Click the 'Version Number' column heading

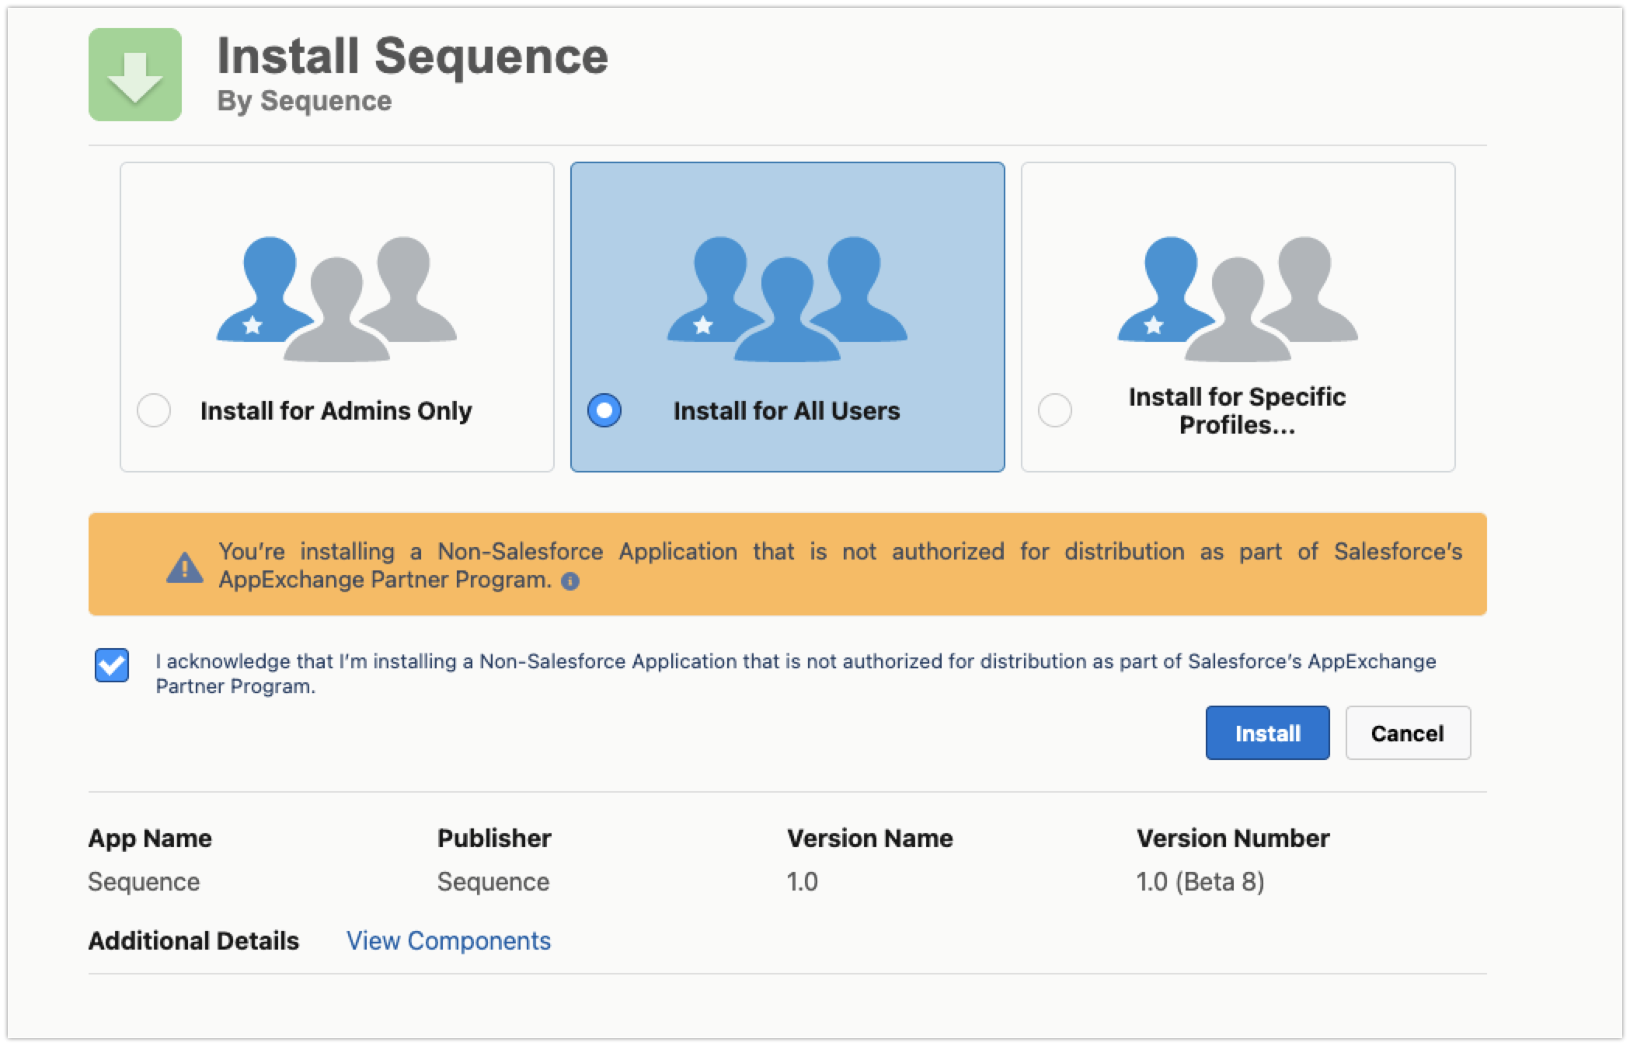[1233, 838]
